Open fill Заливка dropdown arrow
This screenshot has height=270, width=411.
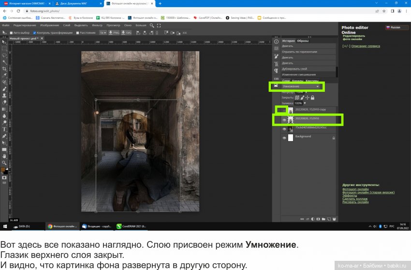tap(305, 103)
